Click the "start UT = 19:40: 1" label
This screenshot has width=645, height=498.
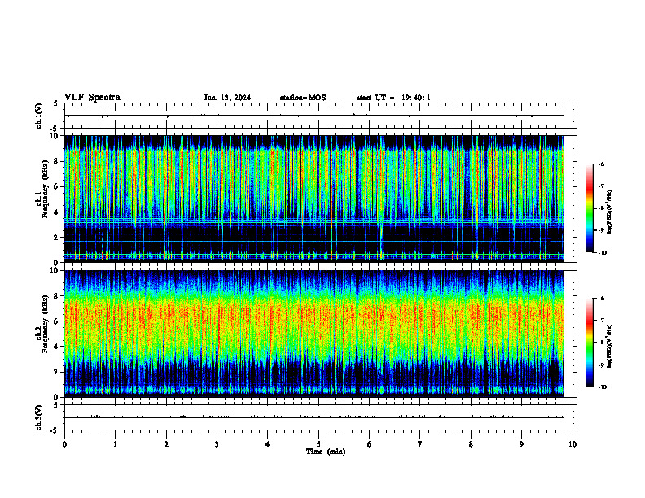click(393, 98)
